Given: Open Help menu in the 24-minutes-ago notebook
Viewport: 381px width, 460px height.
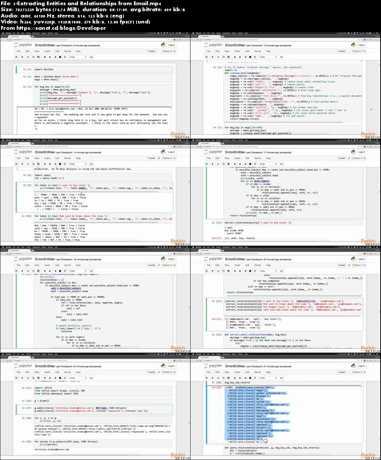Looking at the screenshot, I should point(78,372).
